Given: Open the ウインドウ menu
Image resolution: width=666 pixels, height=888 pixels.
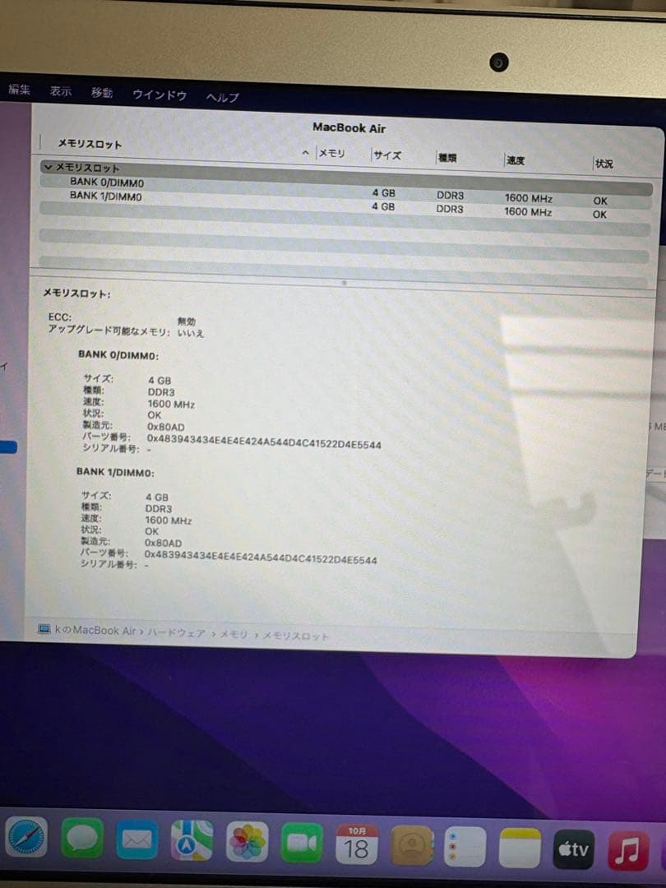Looking at the screenshot, I should (160, 95).
